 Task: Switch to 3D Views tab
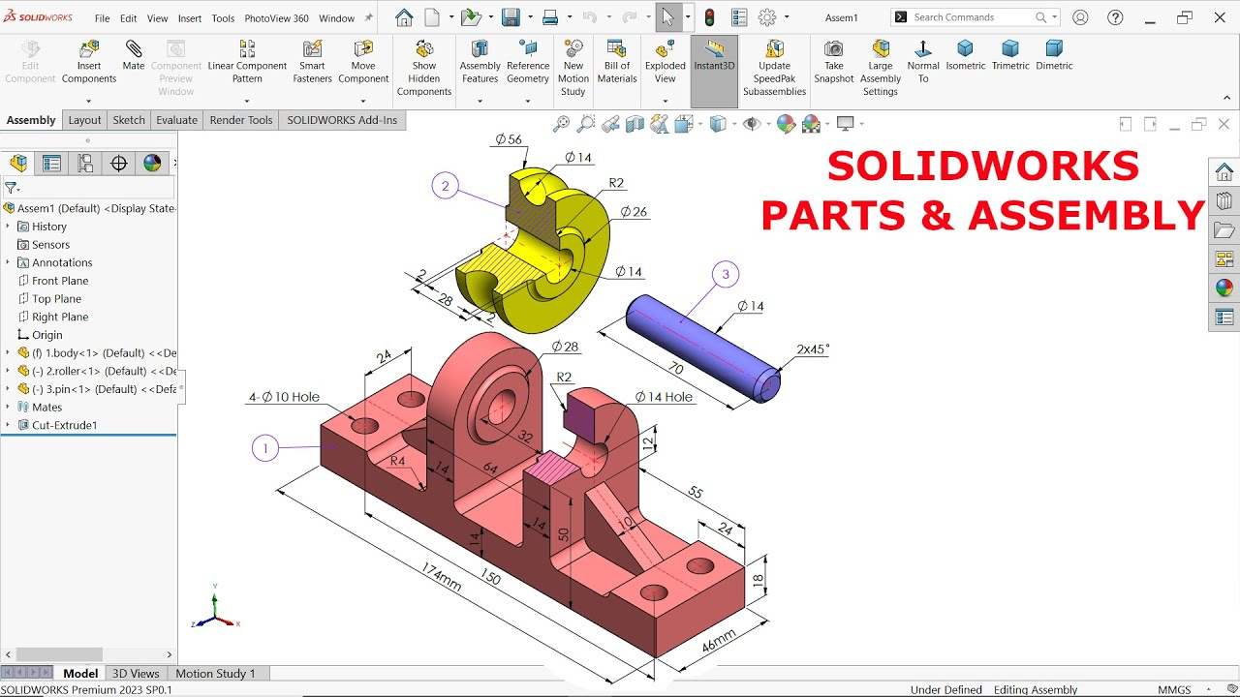[x=136, y=674]
